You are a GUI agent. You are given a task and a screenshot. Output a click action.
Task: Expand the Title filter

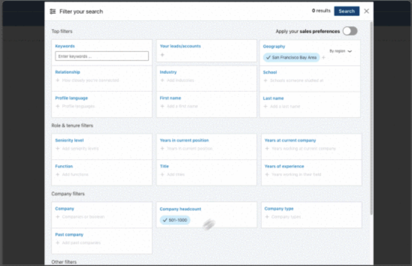(x=164, y=166)
